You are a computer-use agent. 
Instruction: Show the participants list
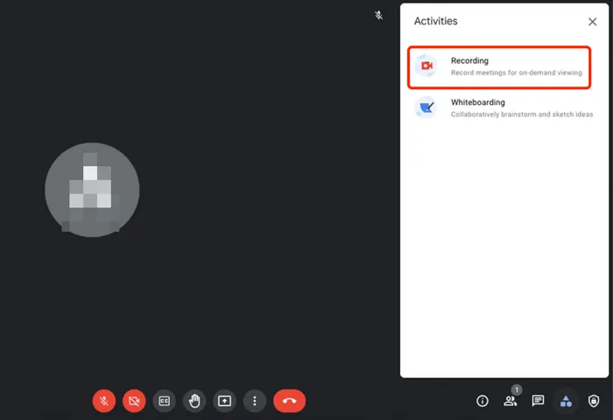coord(511,401)
